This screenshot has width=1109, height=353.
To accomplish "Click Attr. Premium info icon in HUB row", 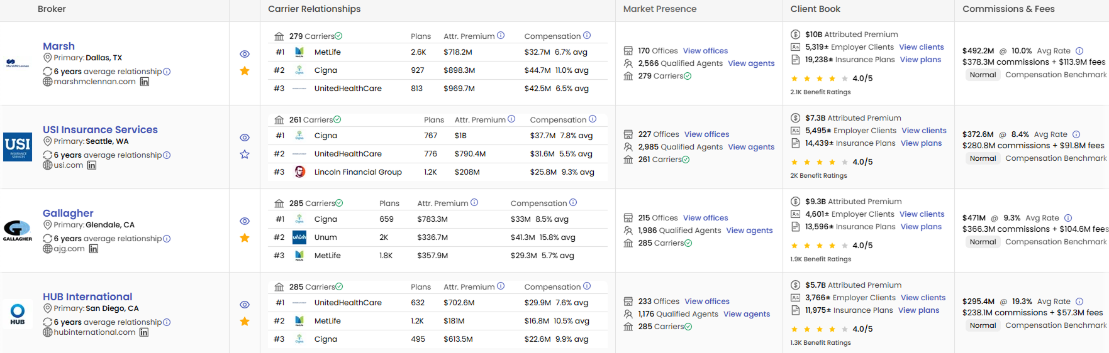I will (x=501, y=286).
